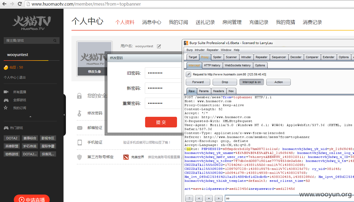Click the lock icon beside security heading
The width and height of the screenshot is (354, 202).
coord(79,96)
